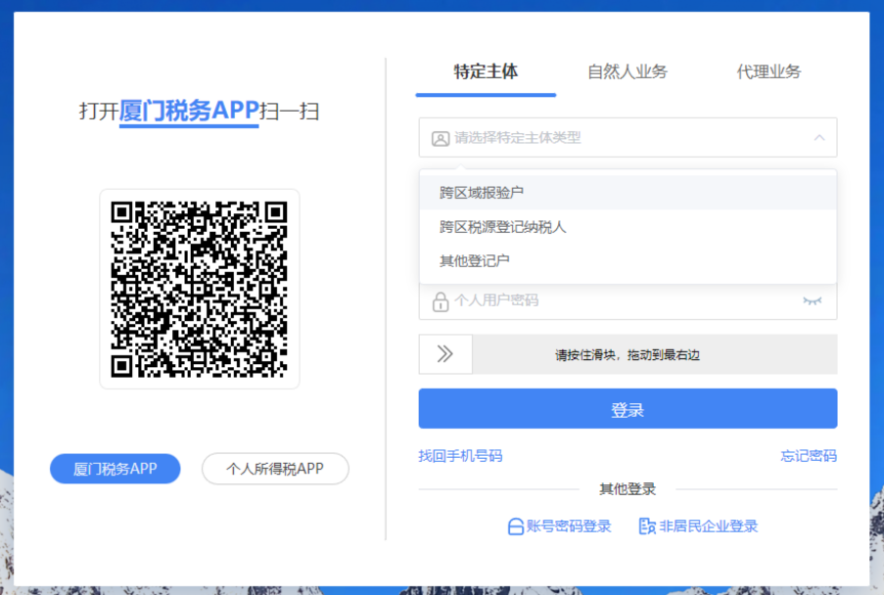Viewport: 884px width, 595px height.
Task: Click the lock icon in password field
Action: pyautogui.click(x=441, y=301)
